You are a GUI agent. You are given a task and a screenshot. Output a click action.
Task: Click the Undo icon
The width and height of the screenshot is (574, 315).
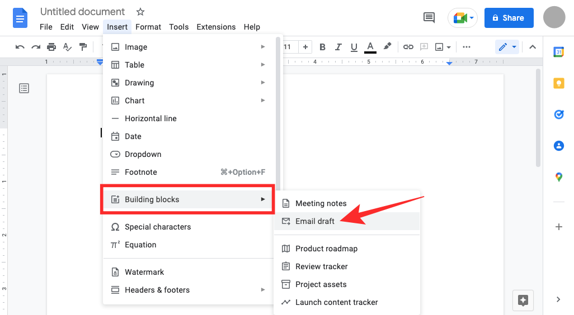20,47
